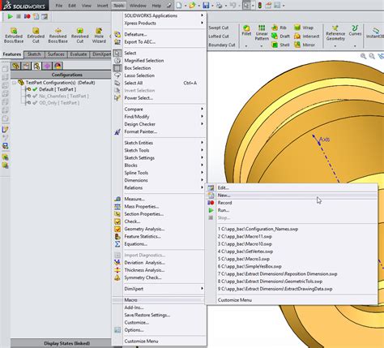The height and width of the screenshot is (348, 384).
Task: Run macro using green play toolbar icon
Action: click(11, 16)
